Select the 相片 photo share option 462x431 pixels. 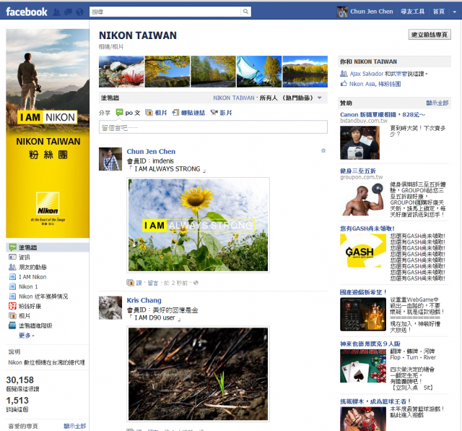(x=156, y=113)
